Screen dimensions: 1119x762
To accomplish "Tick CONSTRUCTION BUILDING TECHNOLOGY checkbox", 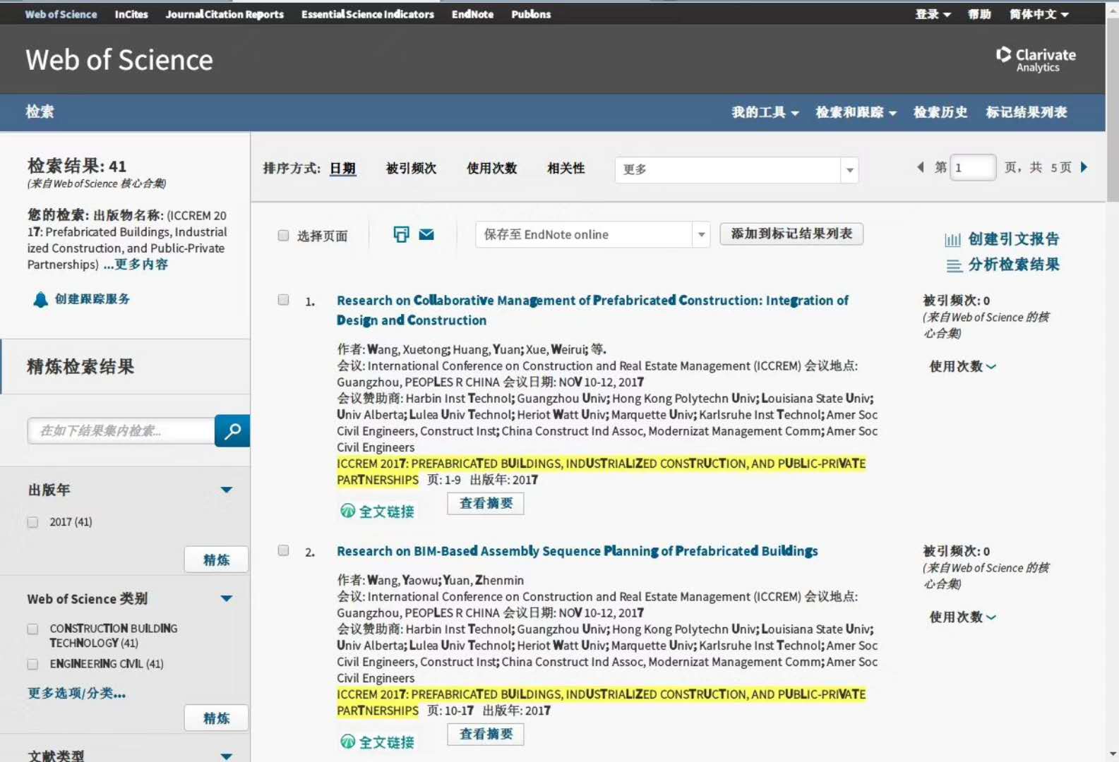I will click(x=32, y=629).
